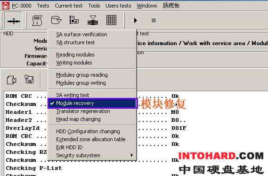The image size is (268, 176).
Task: Click the save log floppy icon
Action: (29, 79)
